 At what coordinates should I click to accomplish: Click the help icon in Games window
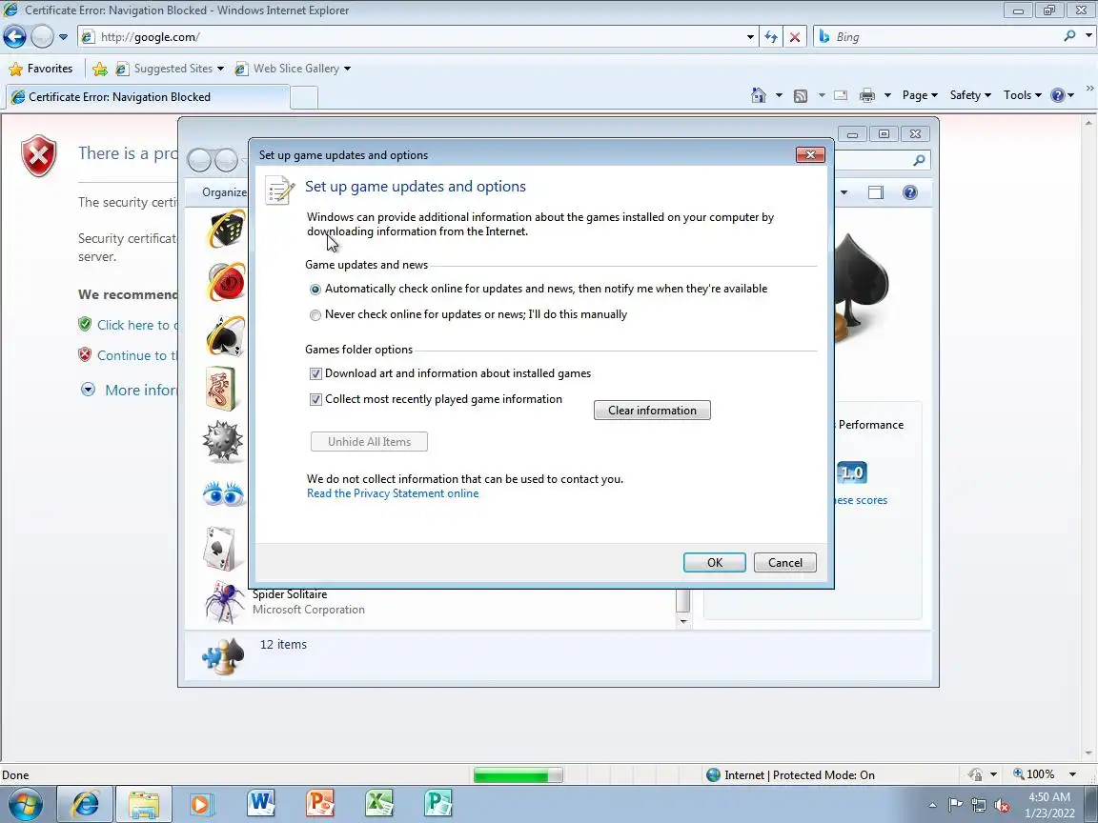tap(909, 192)
